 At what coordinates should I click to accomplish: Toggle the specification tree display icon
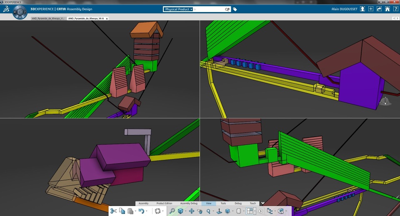tap(270, 211)
